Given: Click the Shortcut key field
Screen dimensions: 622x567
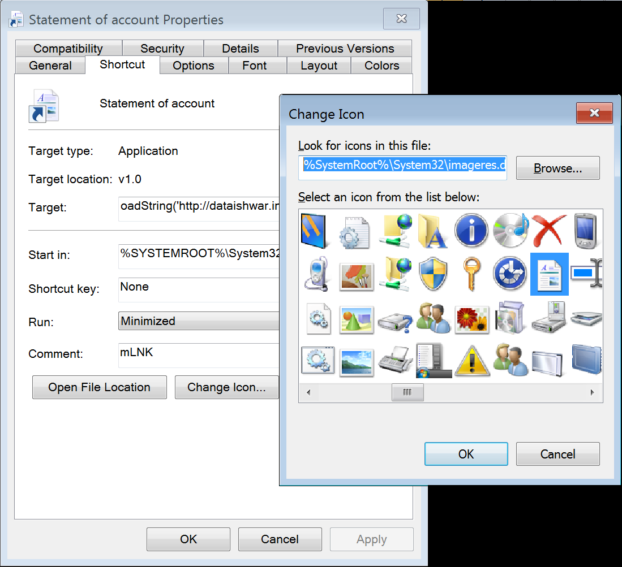Looking at the screenshot, I should [199, 289].
